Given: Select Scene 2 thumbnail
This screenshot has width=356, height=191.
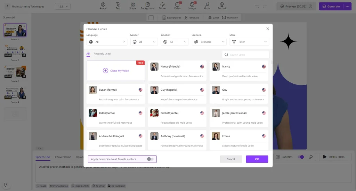Looking at the screenshot, I should 15,51.
